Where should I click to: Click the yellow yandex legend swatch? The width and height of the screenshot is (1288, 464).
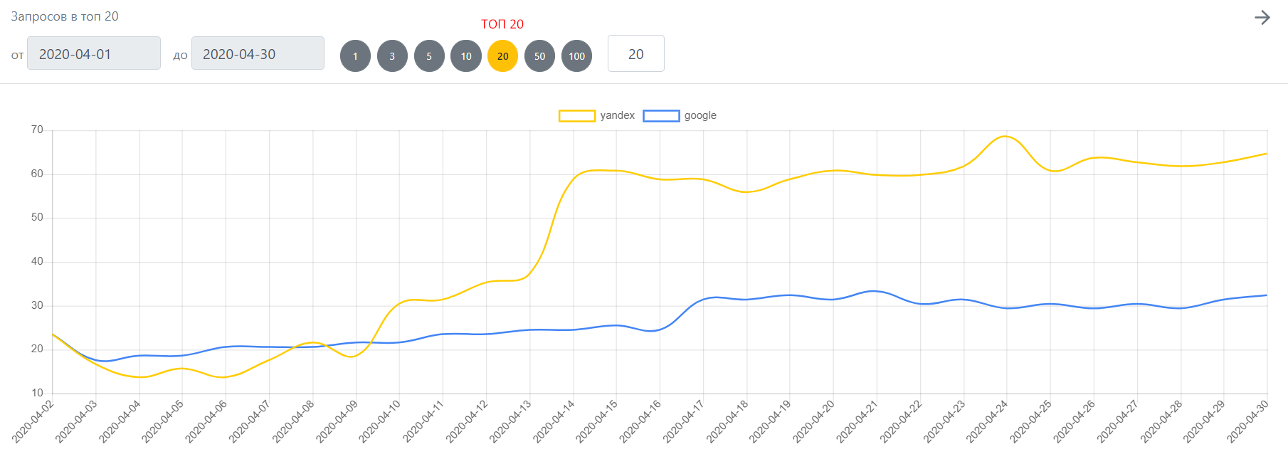tap(576, 116)
